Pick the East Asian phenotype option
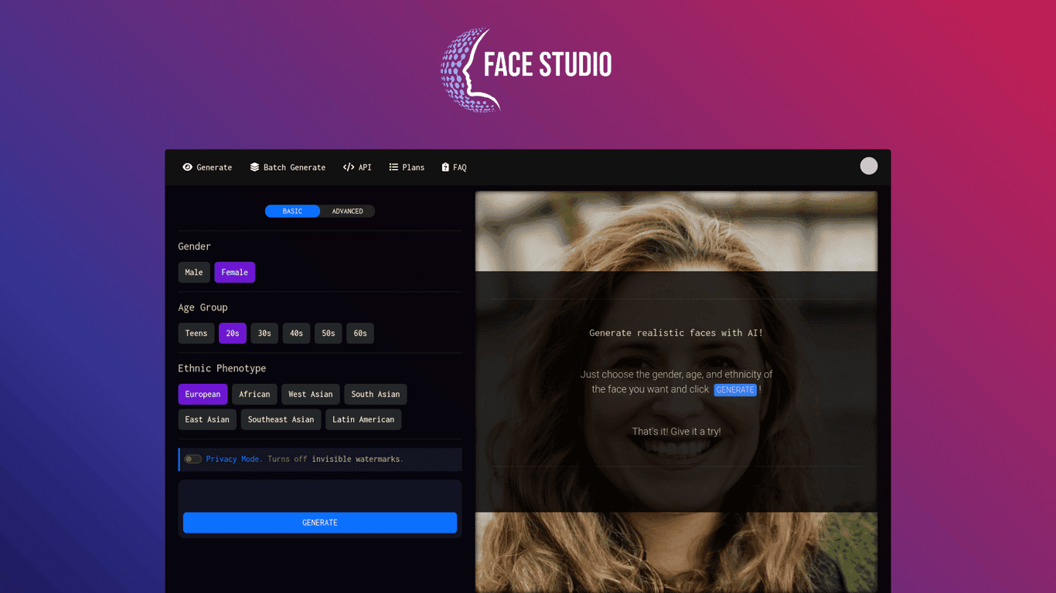Image resolution: width=1056 pixels, height=593 pixels. 207,419
